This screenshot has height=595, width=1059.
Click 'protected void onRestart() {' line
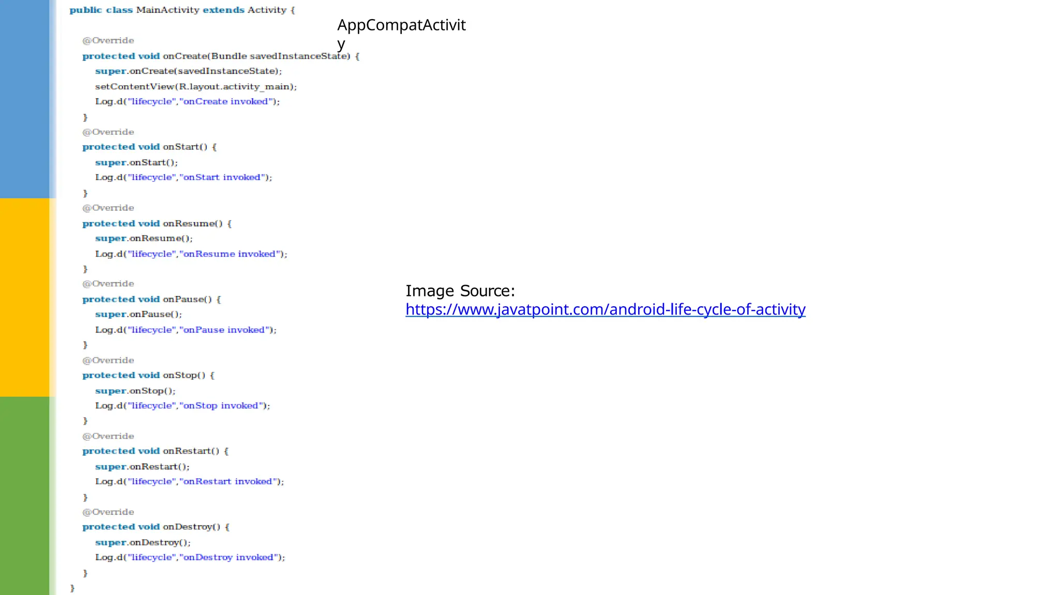click(156, 451)
